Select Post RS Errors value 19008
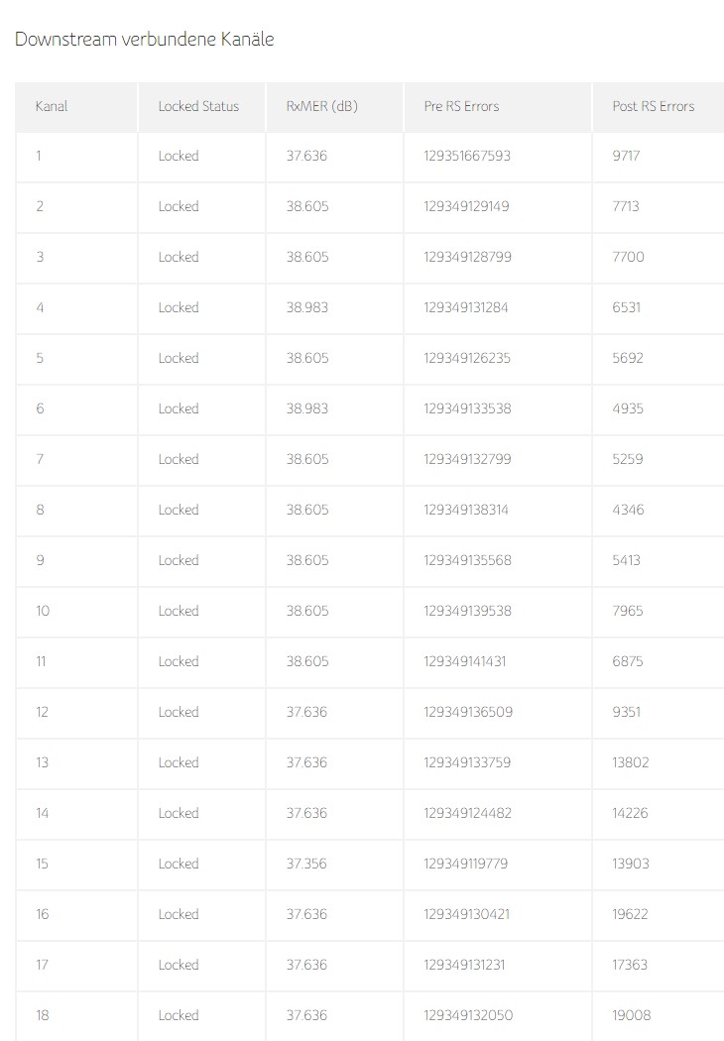The width and height of the screenshot is (724, 1041). click(x=632, y=1015)
